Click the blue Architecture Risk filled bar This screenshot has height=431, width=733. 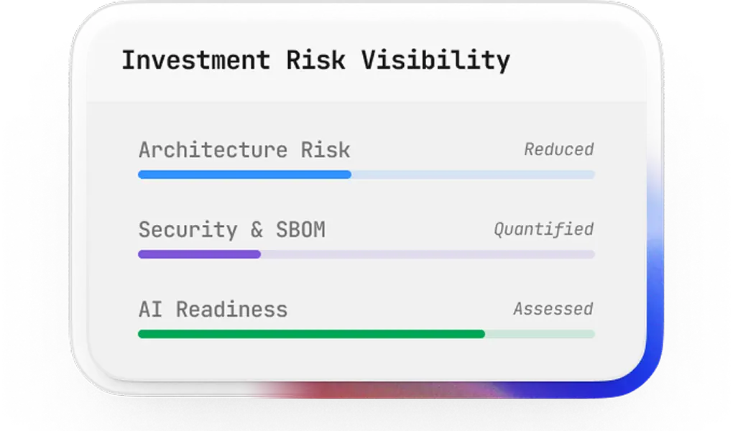point(244,175)
